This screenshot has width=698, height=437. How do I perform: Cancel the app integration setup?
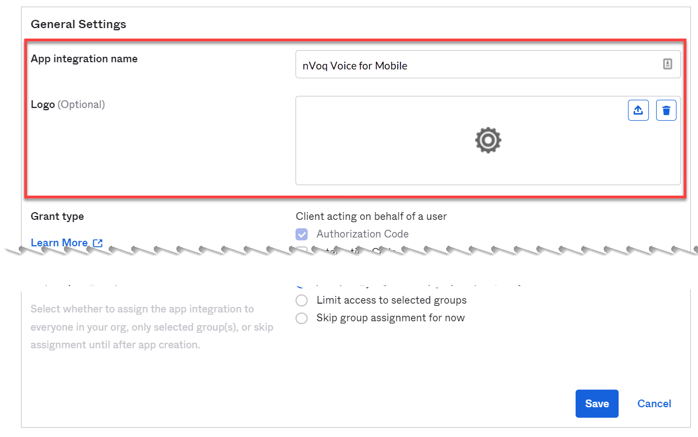654,403
